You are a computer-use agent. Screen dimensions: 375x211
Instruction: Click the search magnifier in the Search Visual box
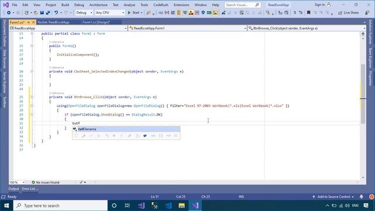pos(257,5)
